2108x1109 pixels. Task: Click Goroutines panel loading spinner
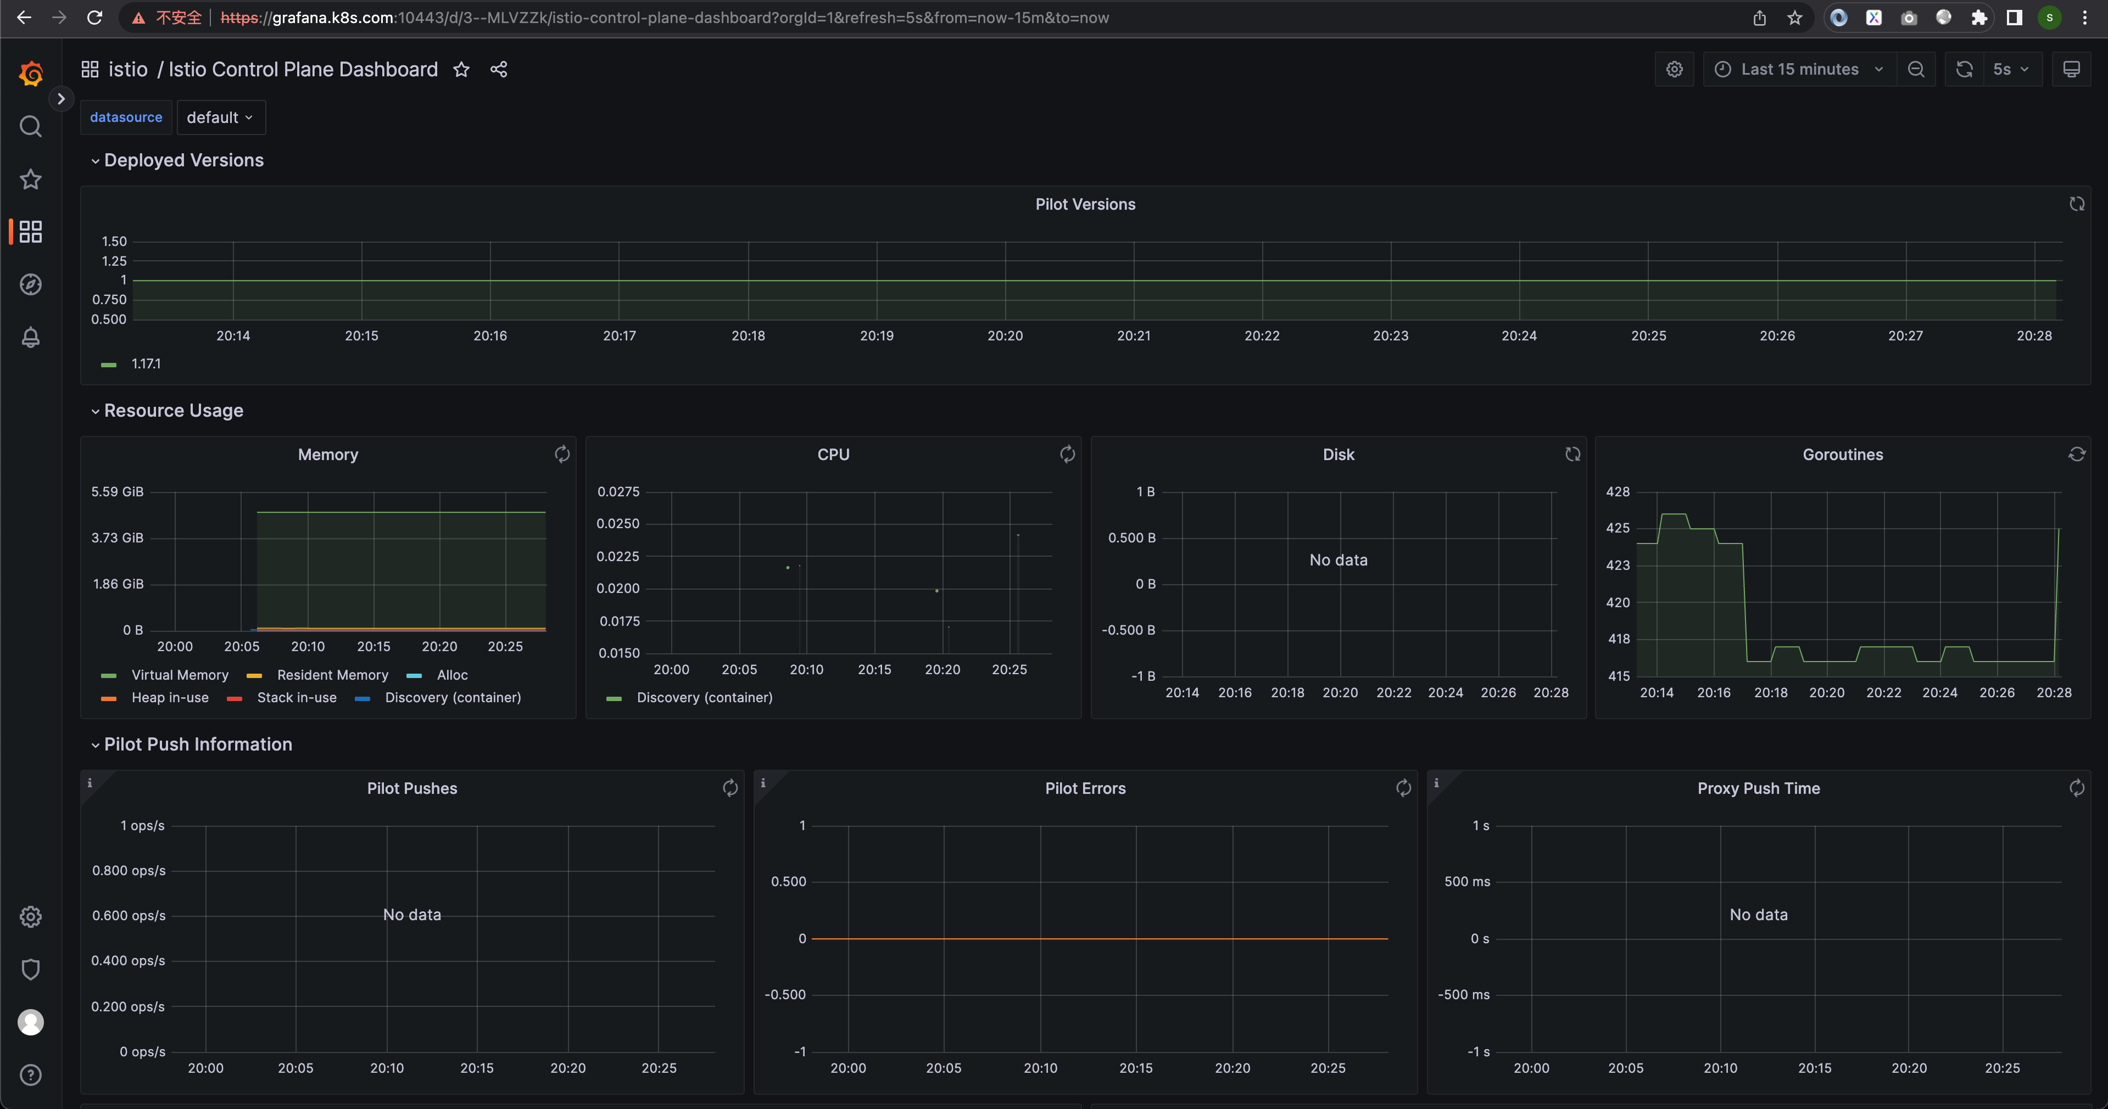click(2077, 454)
